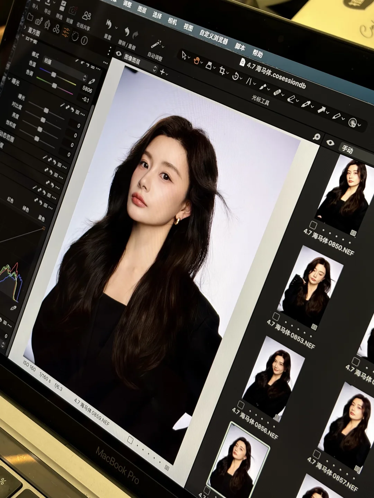The height and width of the screenshot is (498, 374).
Task: Select the heal bandage tool
Action: [277, 93]
